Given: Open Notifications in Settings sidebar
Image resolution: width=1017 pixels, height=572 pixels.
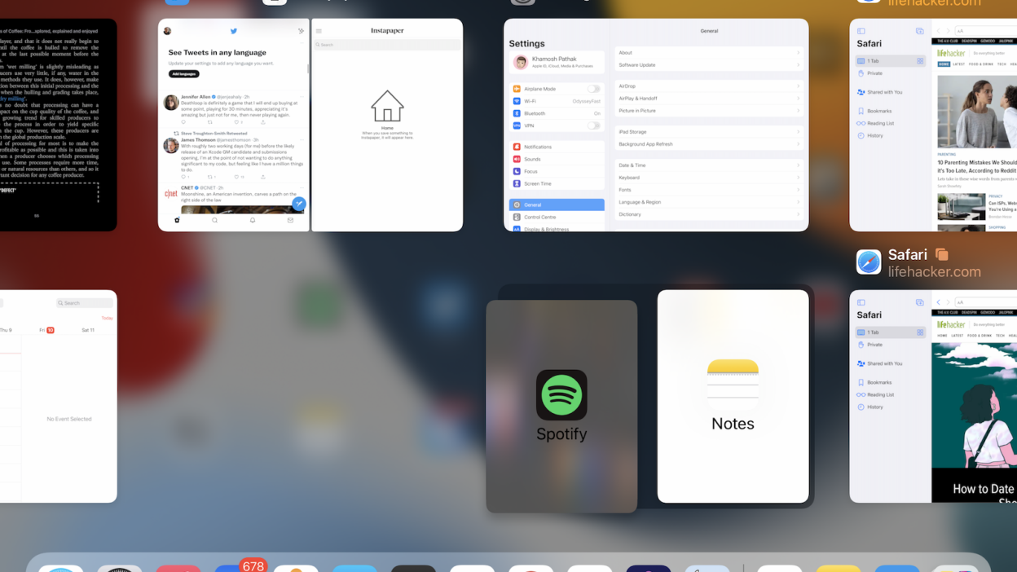Looking at the screenshot, I should click(x=557, y=147).
